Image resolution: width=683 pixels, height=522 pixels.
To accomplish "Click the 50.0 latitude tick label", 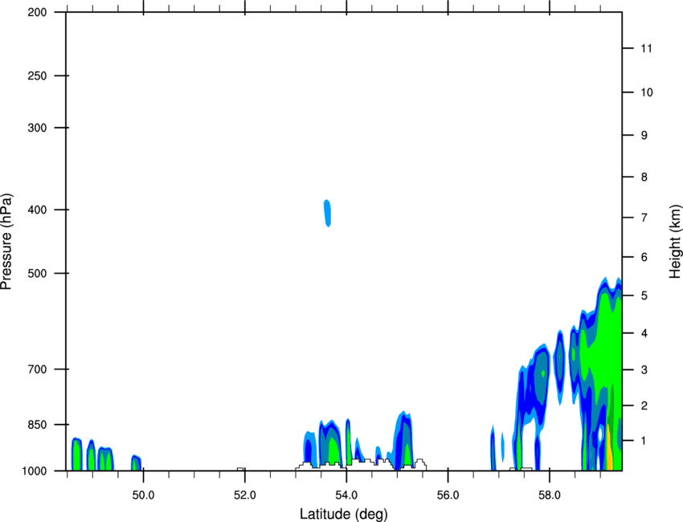I will pos(143,495).
